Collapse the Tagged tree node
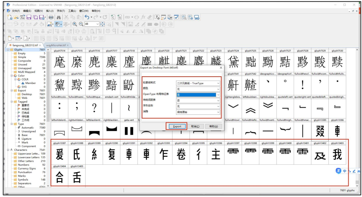362x197 pixels. pos(12,102)
